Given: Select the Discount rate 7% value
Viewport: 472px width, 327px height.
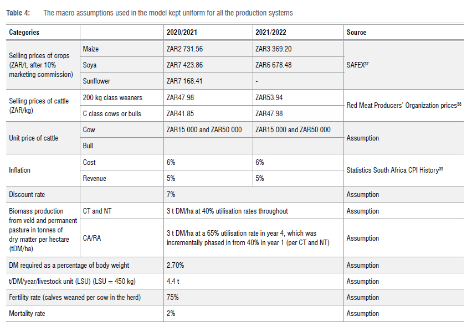Looking at the screenshot, I should 171,195.
